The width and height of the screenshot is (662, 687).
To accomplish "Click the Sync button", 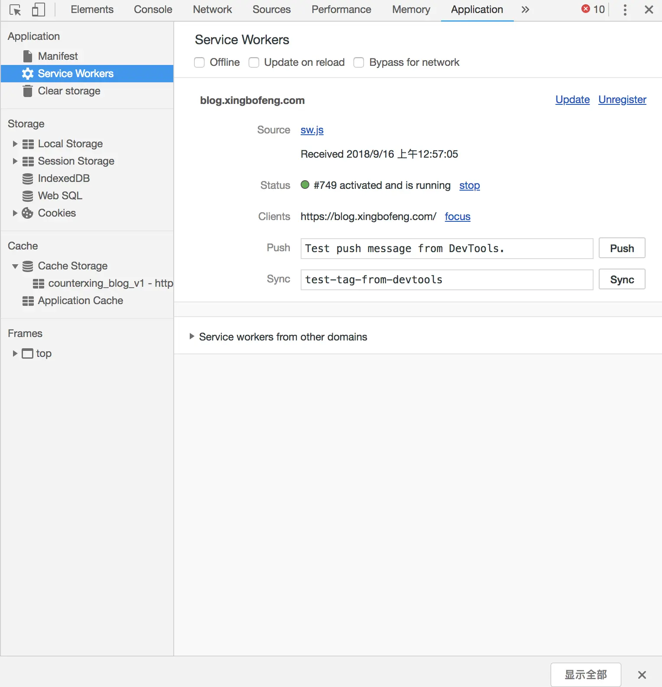I will [622, 279].
